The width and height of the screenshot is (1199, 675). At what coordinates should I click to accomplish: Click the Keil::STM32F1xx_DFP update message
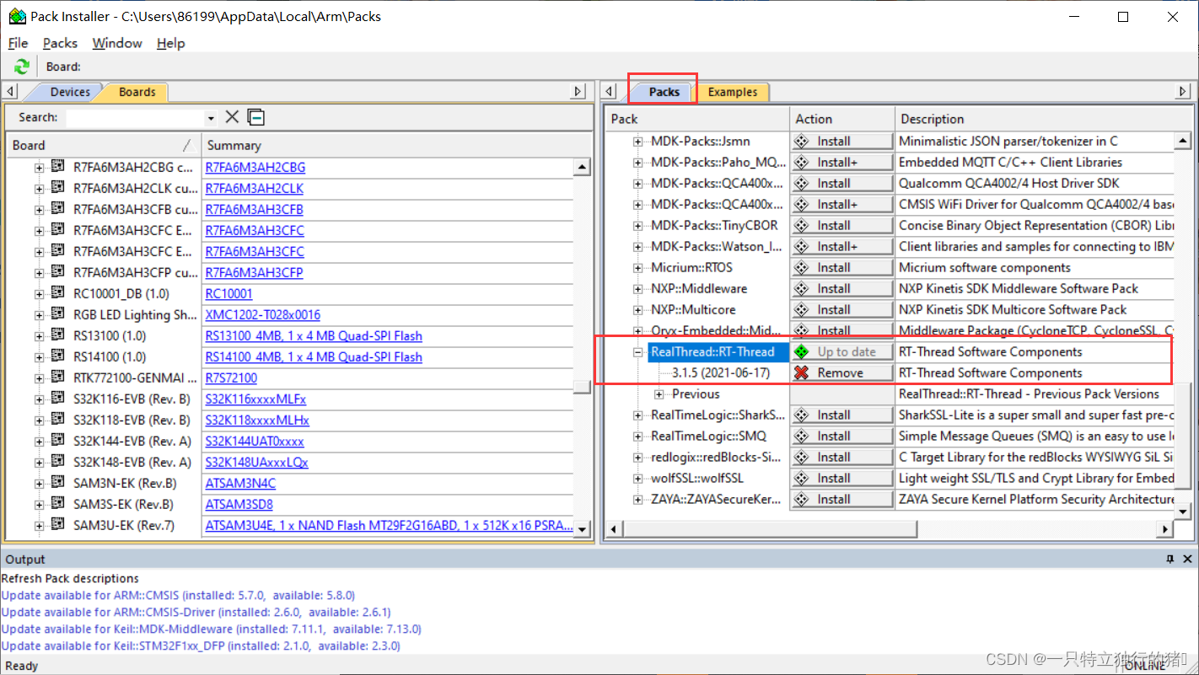pyautogui.click(x=201, y=646)
